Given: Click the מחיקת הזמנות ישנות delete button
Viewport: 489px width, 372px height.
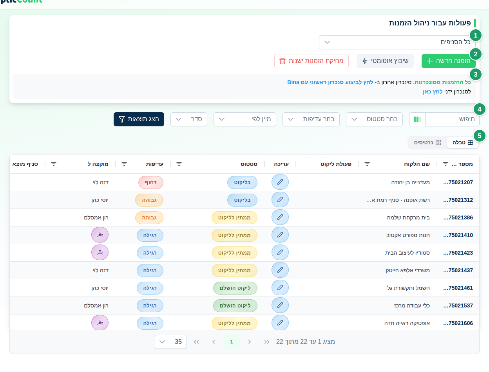Looking at the screenshot, I should (x=311, y=61).
